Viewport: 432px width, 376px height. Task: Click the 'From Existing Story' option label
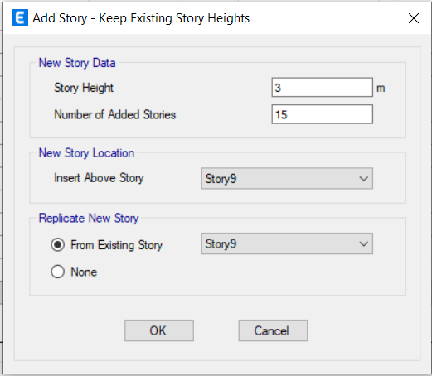click(117, 245)
